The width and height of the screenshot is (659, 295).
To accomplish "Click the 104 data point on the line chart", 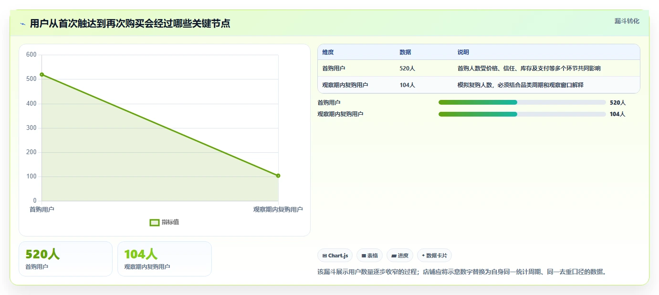I will pyautogui.click(x=278, y=176).
